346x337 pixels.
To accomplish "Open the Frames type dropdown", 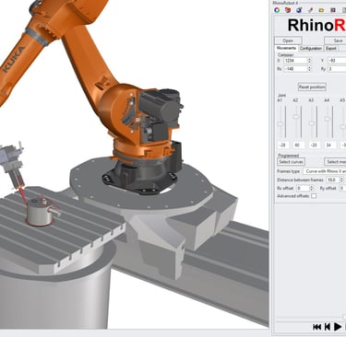I will coord(325,171).
